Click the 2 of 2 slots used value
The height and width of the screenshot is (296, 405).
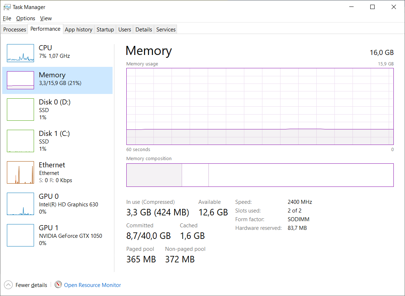tap(295, 211)
